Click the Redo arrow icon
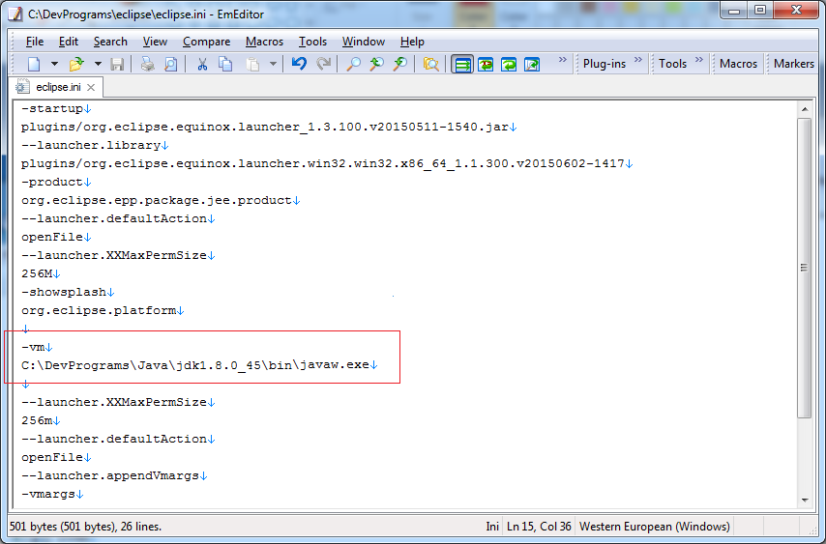 [x=323, y=64]
